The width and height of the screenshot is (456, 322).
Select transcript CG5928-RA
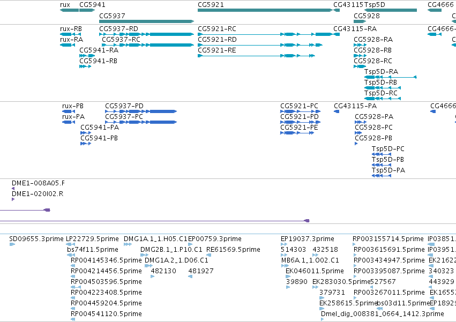(360, 45)
